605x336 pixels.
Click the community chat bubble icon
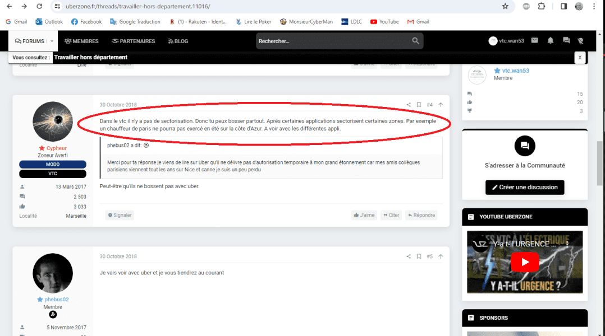coord(525,146)
